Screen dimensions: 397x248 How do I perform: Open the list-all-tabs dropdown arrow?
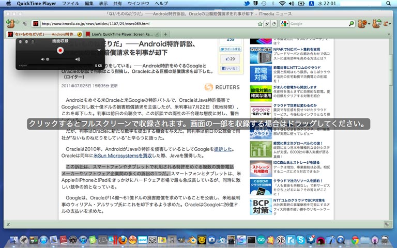click(389, 34)
